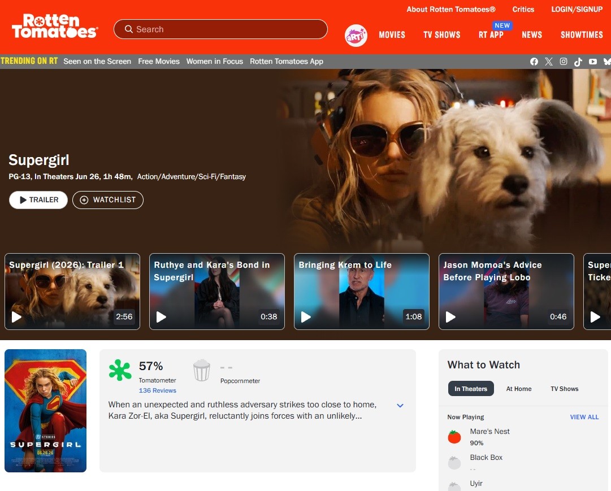
Task: Open About Rotten Tomatoes link
Action: tap(451, 10)
